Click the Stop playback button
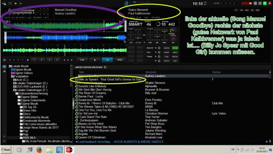 95,60
